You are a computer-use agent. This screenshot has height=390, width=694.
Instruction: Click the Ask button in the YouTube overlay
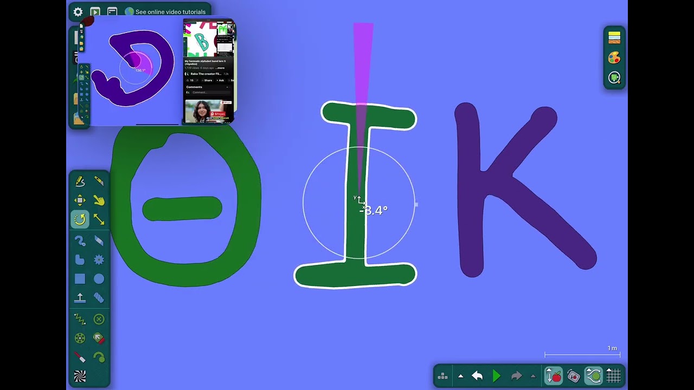tap(220, 80)
